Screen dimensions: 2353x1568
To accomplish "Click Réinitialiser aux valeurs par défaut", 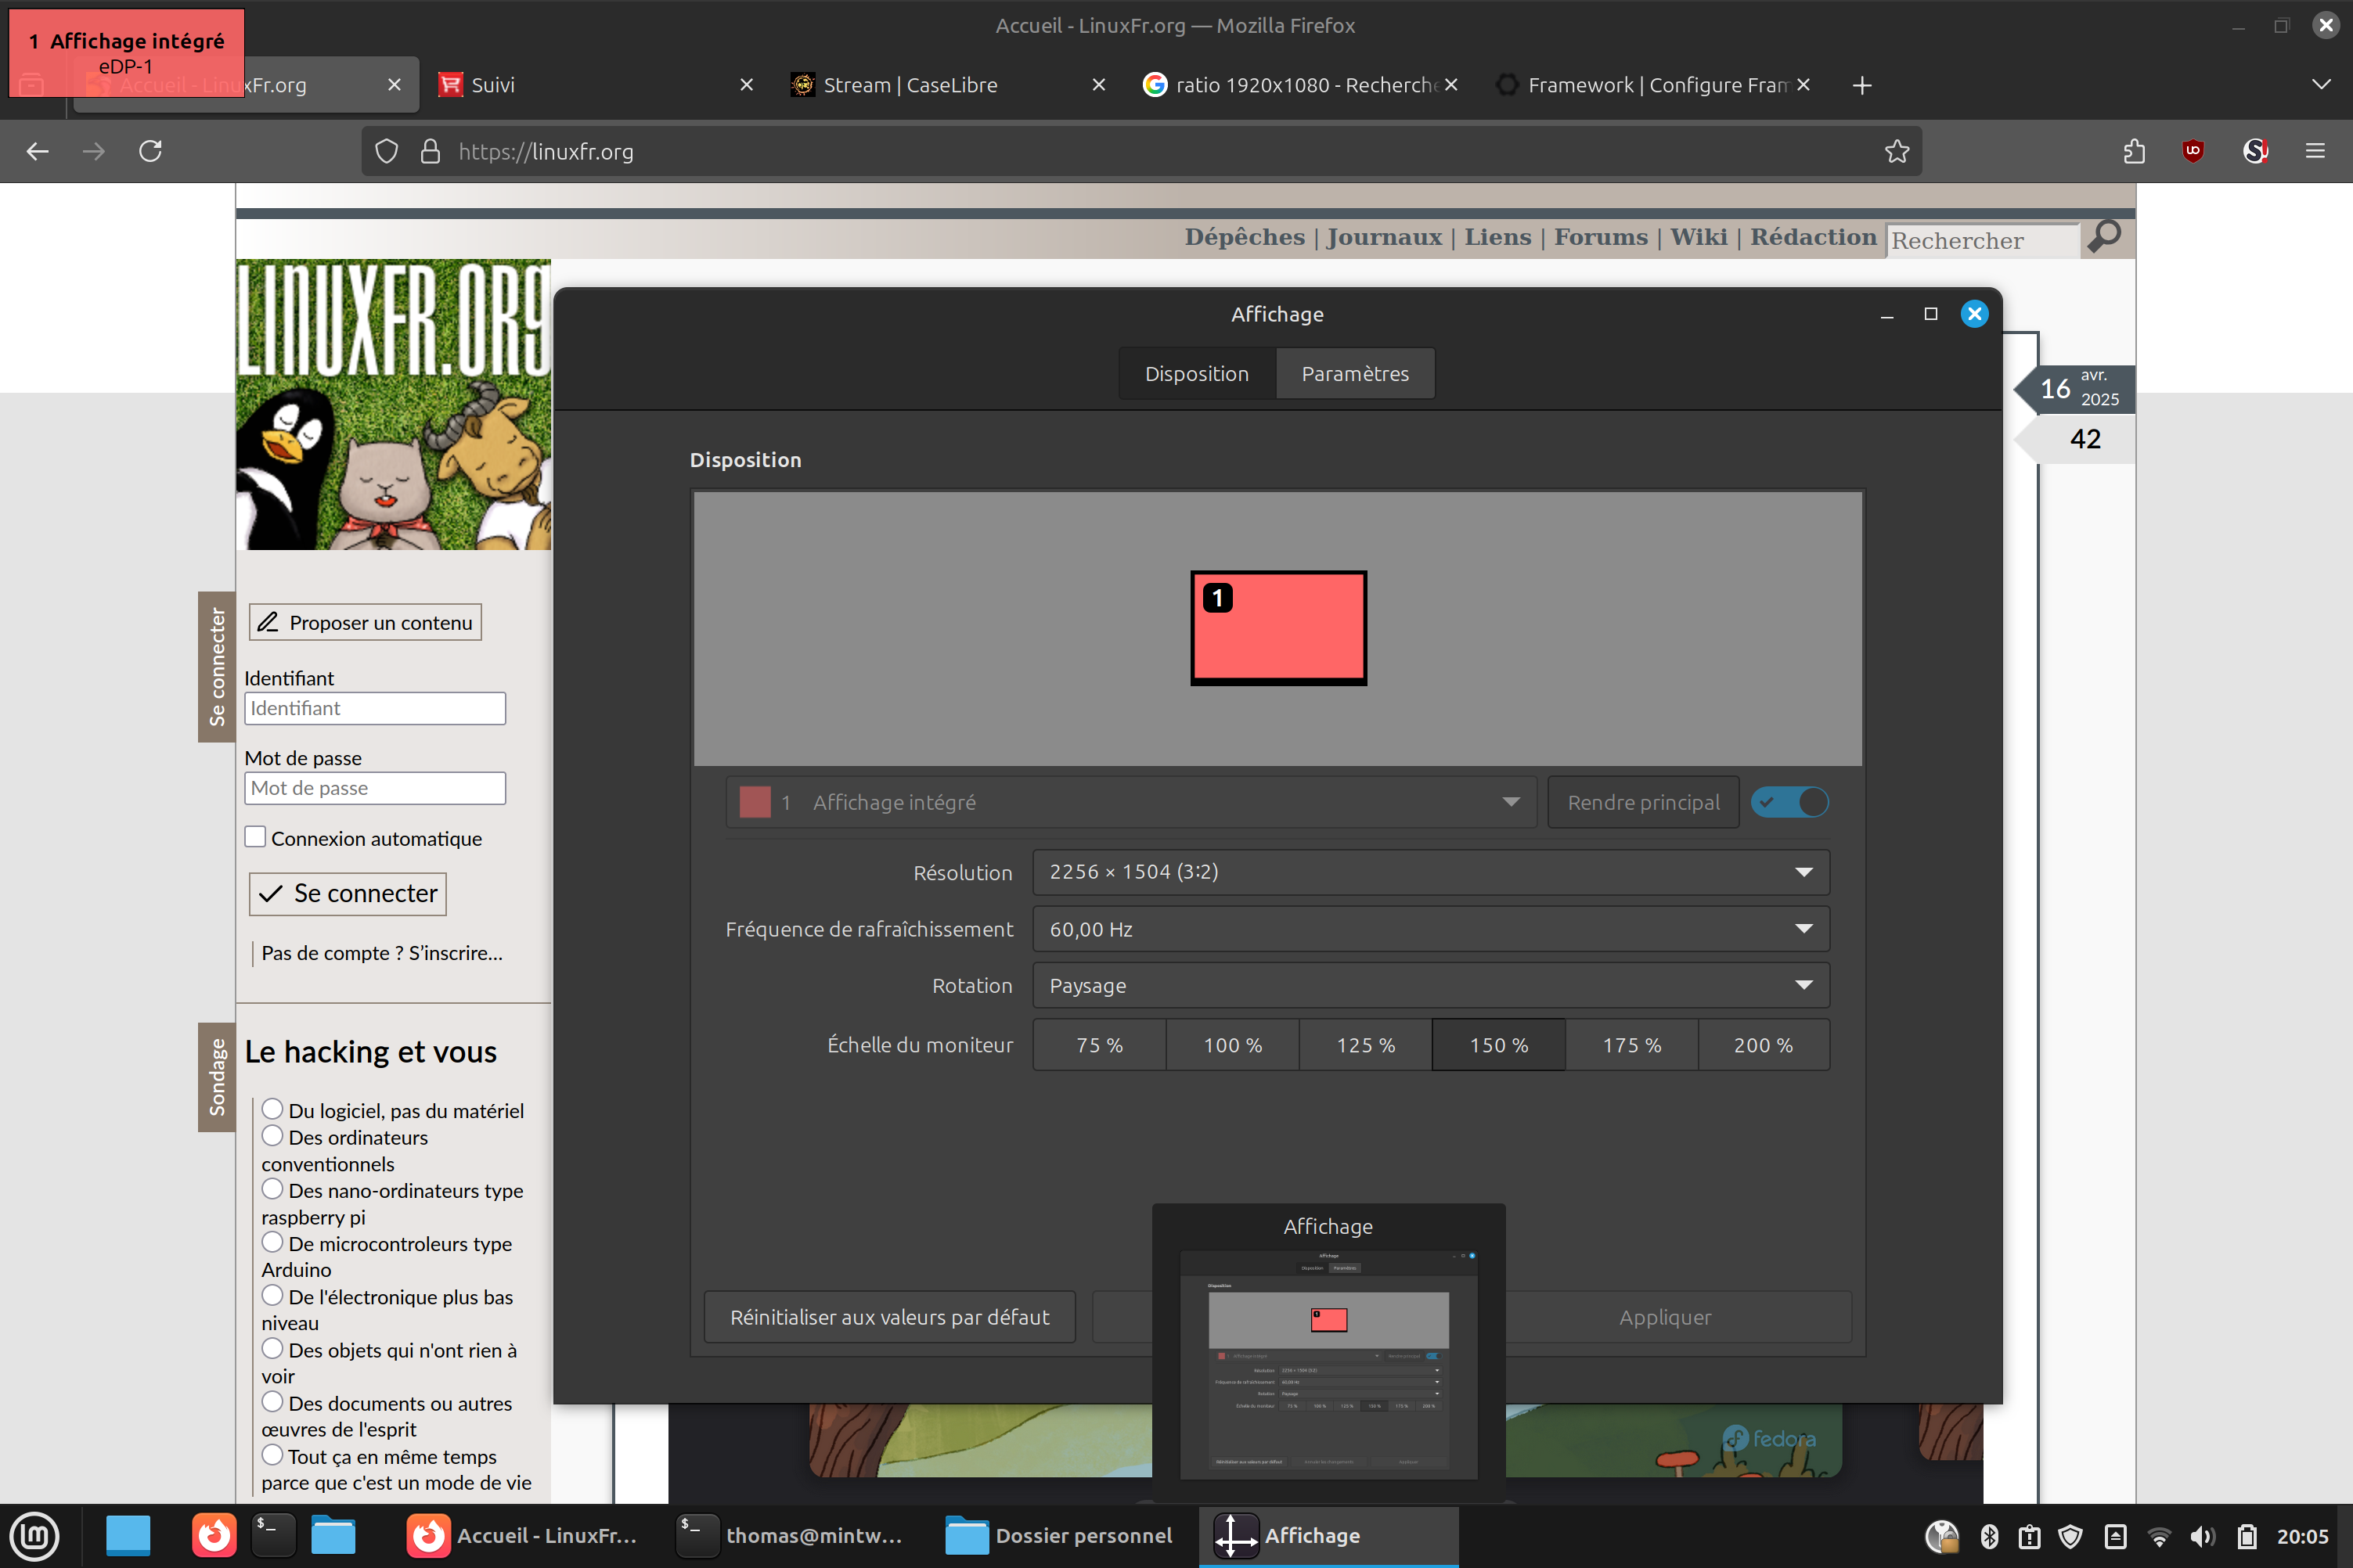I will tap(889, 1317).
